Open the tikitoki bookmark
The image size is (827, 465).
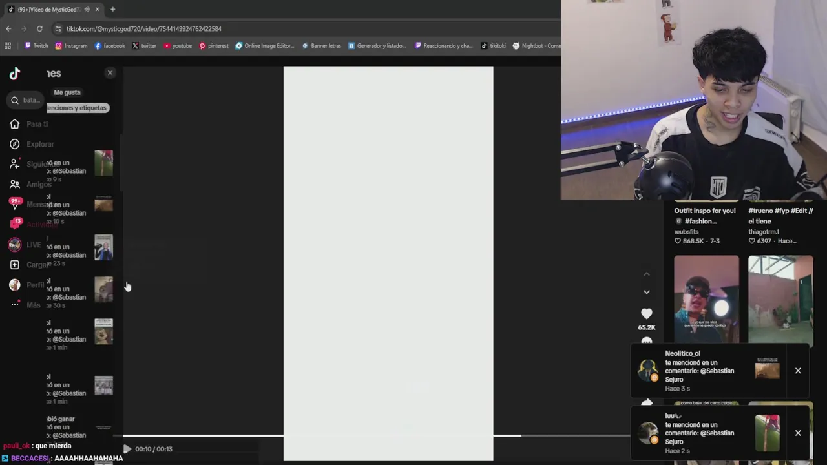pyautogui.click(x=494, y=46)
